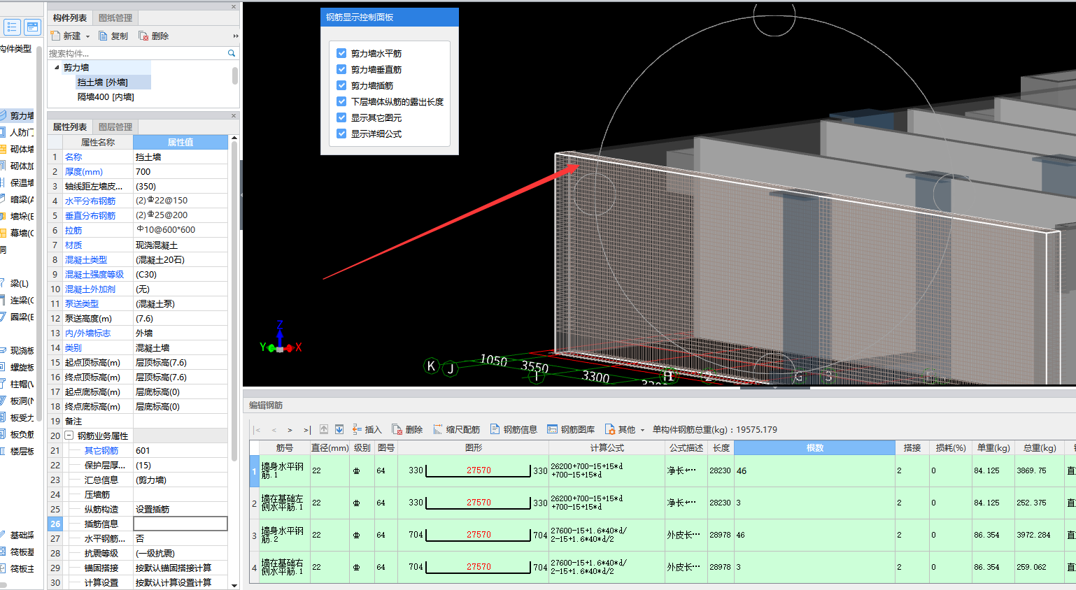Toggle 剪力墙水平筋 checkbox
1076x590 pixels.
(x=341, y=53)
